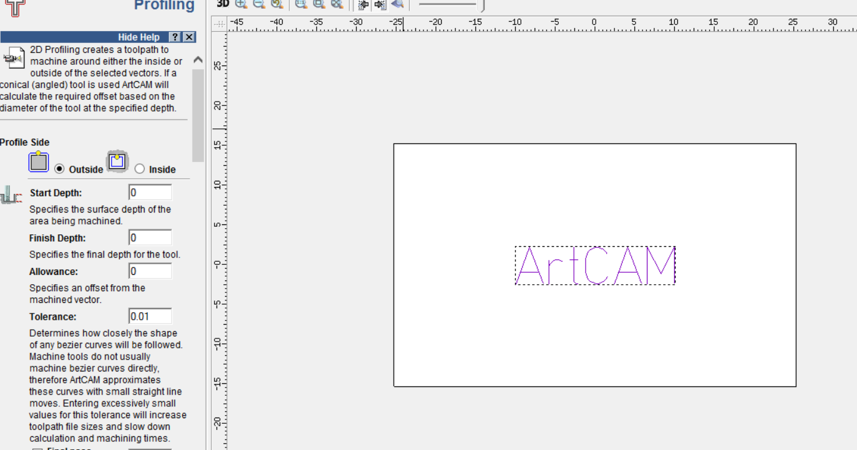
Task: Click the Tolerance input field
Action: pos(150,316)
